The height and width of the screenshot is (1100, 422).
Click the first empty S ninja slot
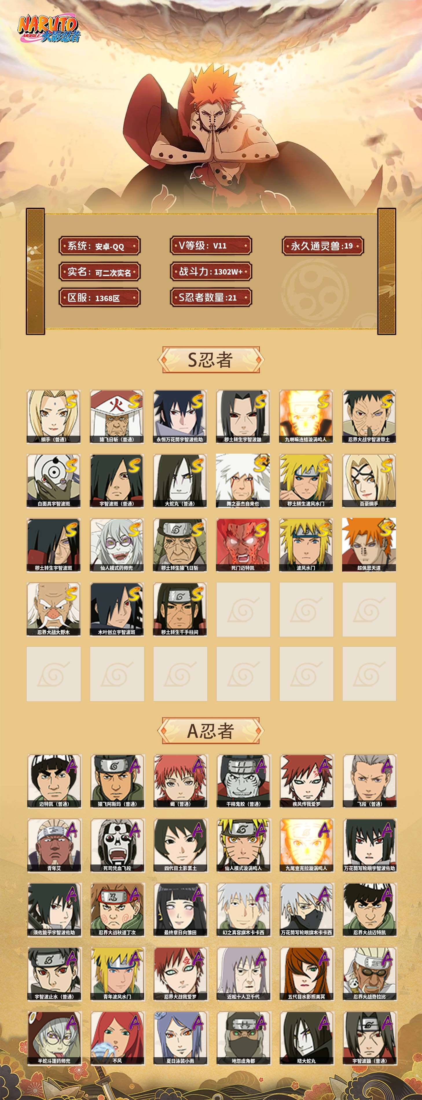(243, 609)
